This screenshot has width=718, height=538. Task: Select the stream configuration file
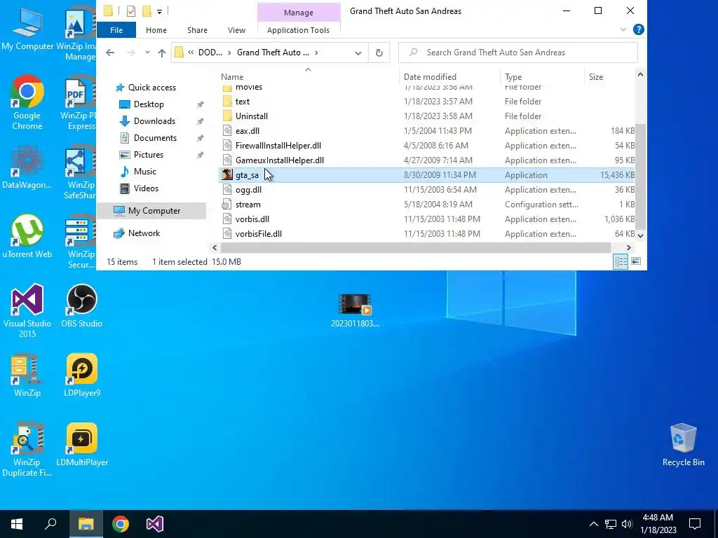tap(248, 205)
